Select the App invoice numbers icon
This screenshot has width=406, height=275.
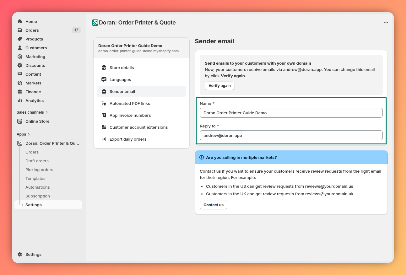[104, 115]
